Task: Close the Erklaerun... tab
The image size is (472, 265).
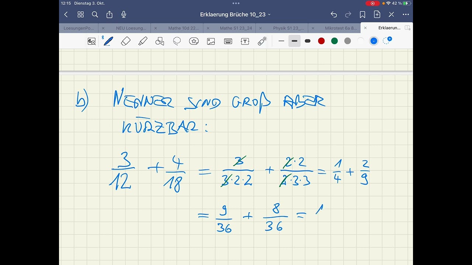Action: [365, 28]
